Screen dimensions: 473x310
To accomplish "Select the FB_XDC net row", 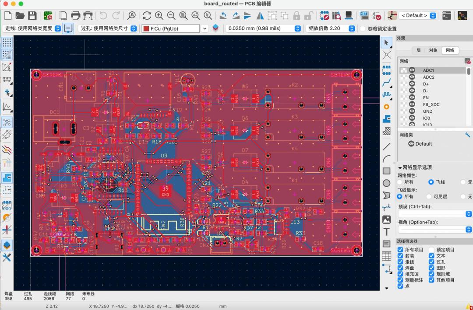I will (x=432, y=104).
